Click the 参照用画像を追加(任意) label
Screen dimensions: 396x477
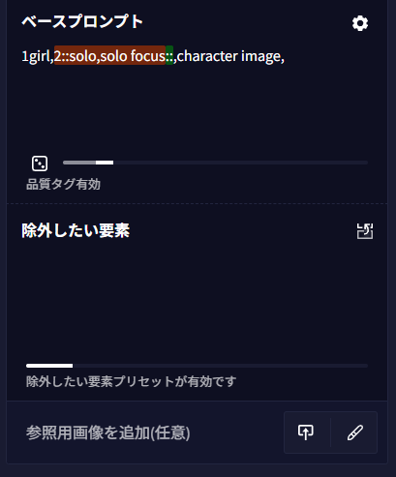(x=107, y=432)
